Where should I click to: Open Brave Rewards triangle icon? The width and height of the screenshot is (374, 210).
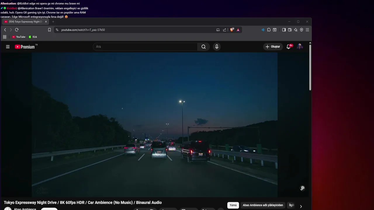click(238, 30)
